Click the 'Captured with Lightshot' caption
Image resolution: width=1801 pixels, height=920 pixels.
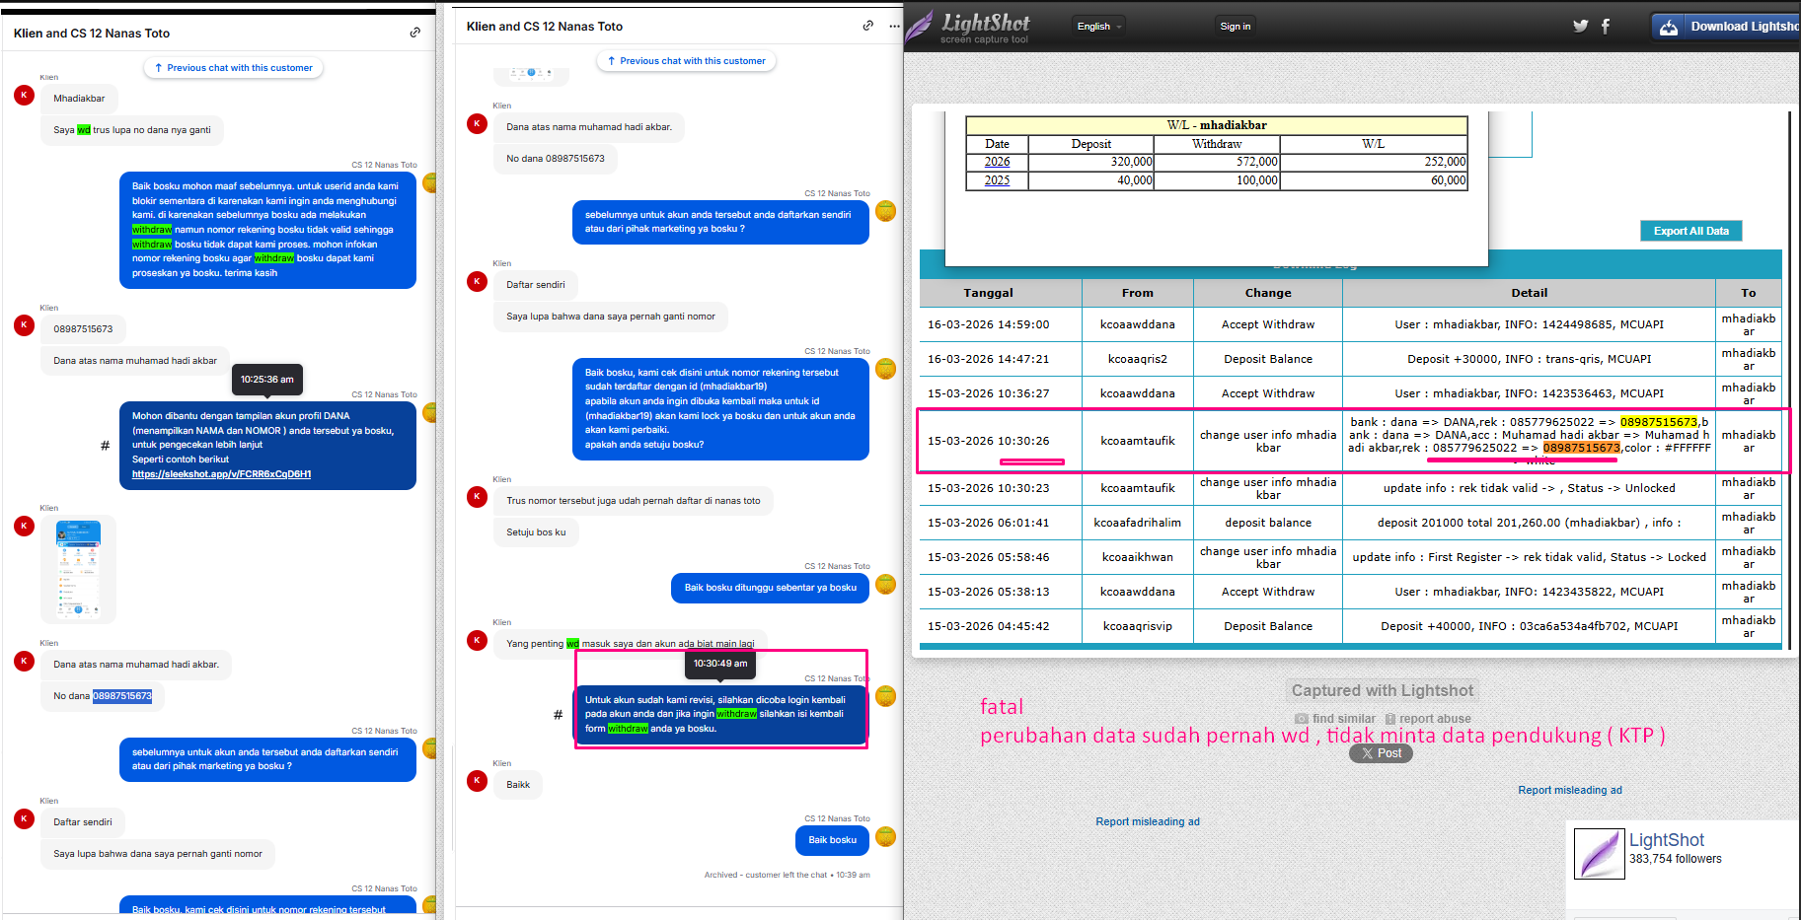[1382, 690]
